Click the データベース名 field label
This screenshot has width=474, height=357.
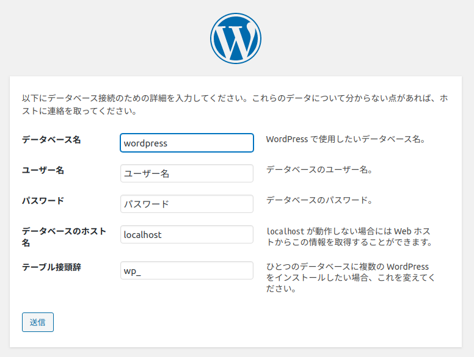pos(51,140)
